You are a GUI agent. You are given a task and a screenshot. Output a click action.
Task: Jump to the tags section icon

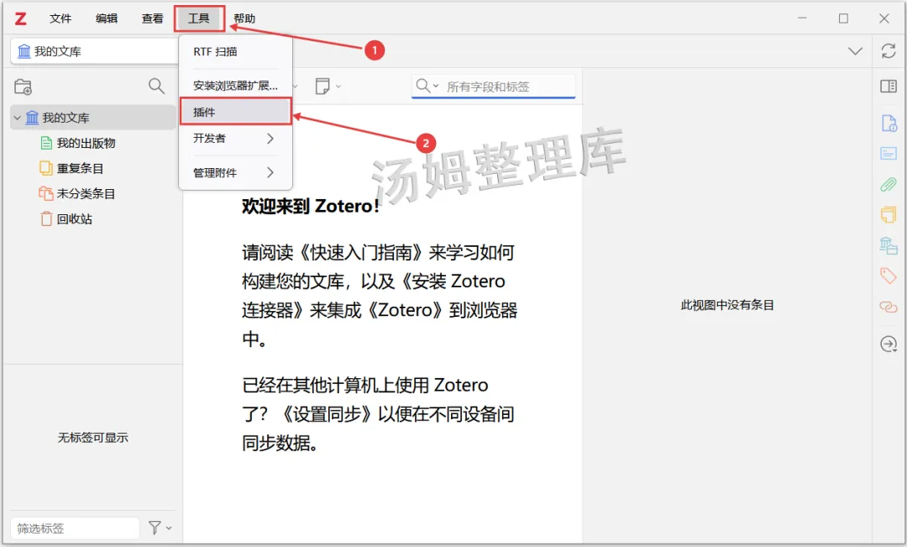[889, 276]
